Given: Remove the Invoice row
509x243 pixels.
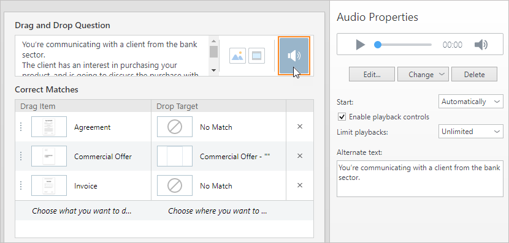Looking at the screenshot, I should 300,185.
